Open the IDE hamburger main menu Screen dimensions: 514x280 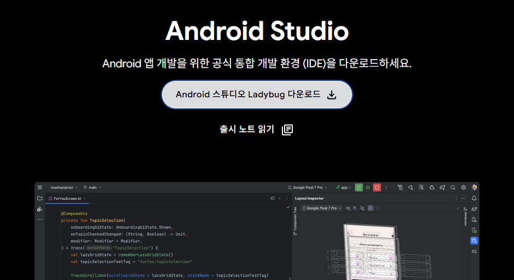point(39,188)
